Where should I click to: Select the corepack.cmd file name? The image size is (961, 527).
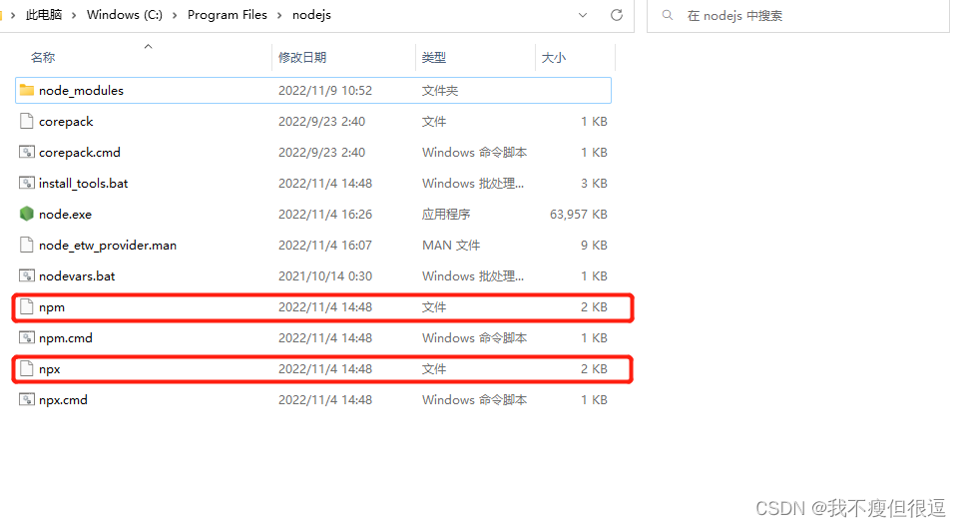pyautogui.click(x=80, y=152)
